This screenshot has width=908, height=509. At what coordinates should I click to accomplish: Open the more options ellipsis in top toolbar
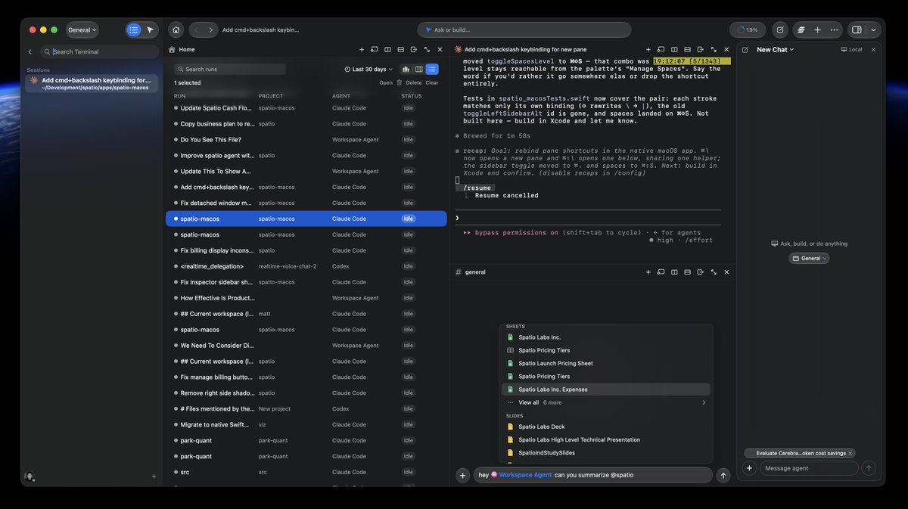pos(834,30)
